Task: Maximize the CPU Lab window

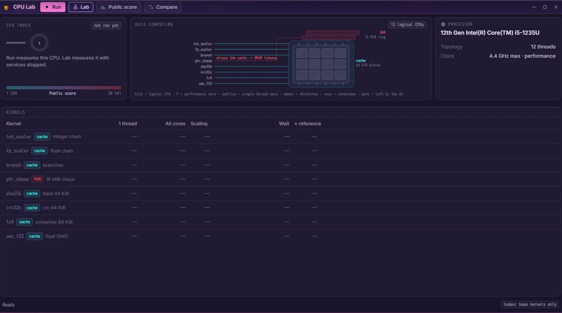Action: 545,7
